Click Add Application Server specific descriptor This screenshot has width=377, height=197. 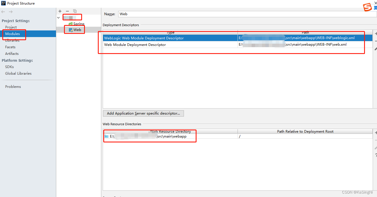point(143,113)
